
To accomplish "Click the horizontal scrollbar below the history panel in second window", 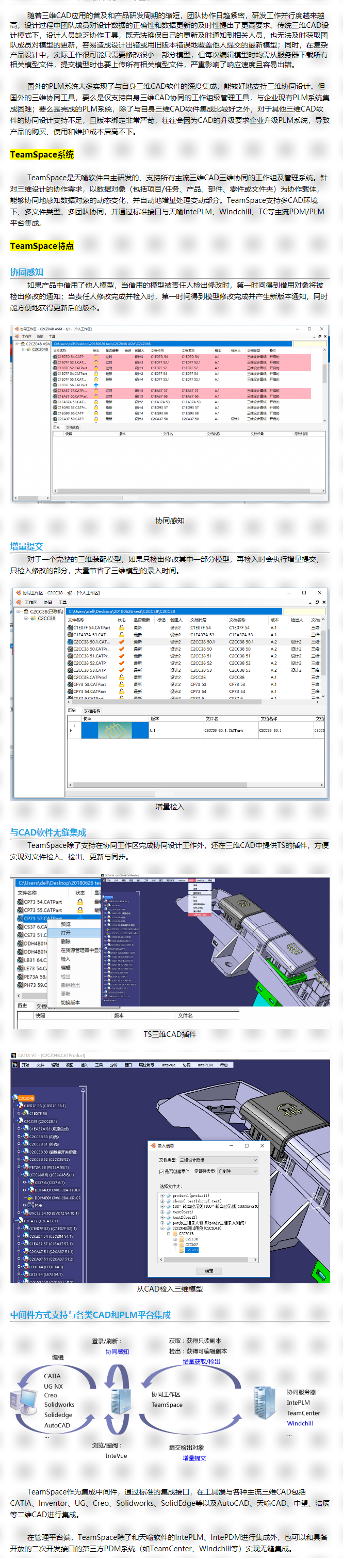I will (197, 785).
